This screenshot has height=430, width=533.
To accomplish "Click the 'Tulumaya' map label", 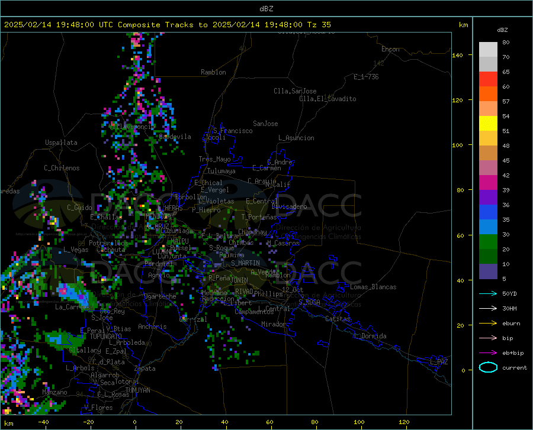I will (221, 171).
